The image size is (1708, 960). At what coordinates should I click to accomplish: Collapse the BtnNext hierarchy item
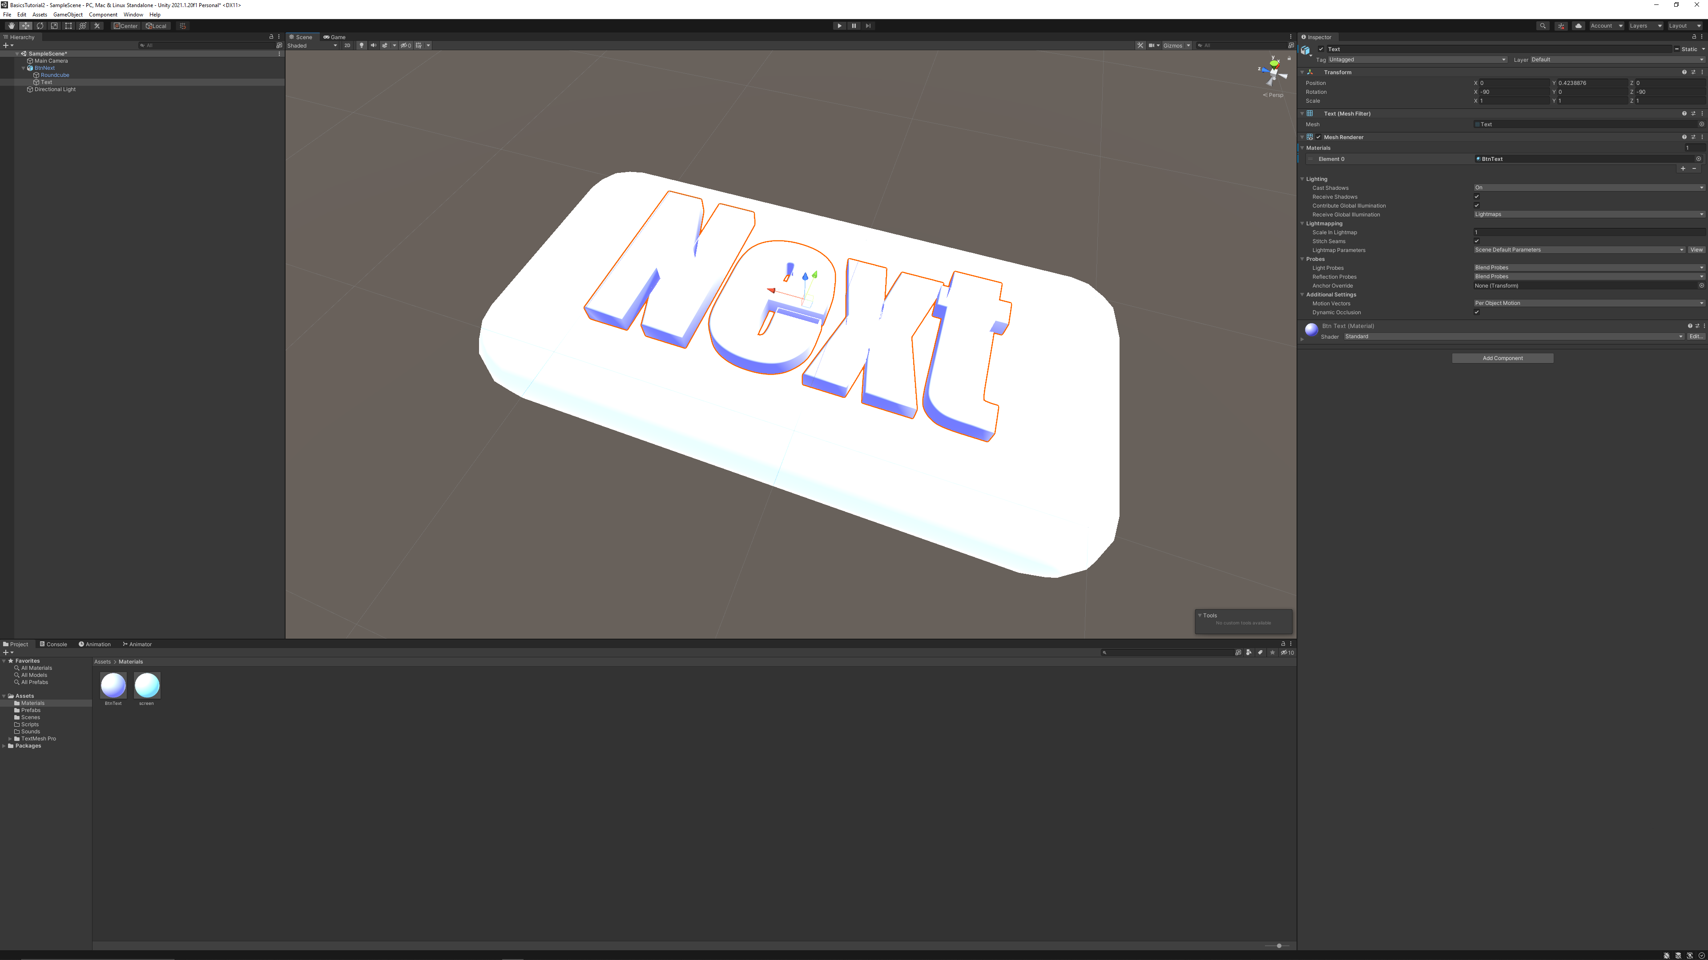[x=23, y=68]
